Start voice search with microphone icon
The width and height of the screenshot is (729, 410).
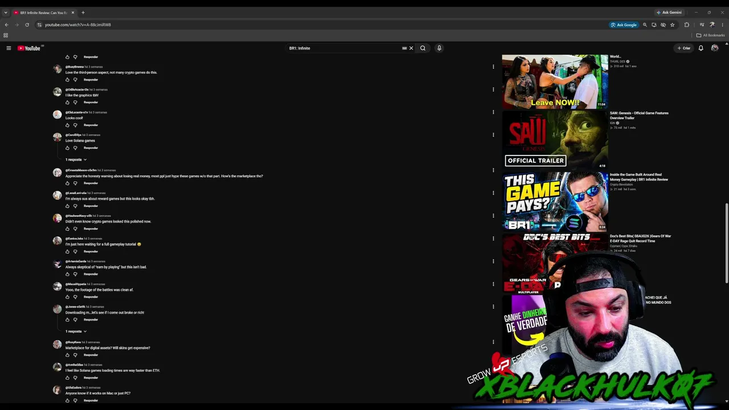pos(439,48)
